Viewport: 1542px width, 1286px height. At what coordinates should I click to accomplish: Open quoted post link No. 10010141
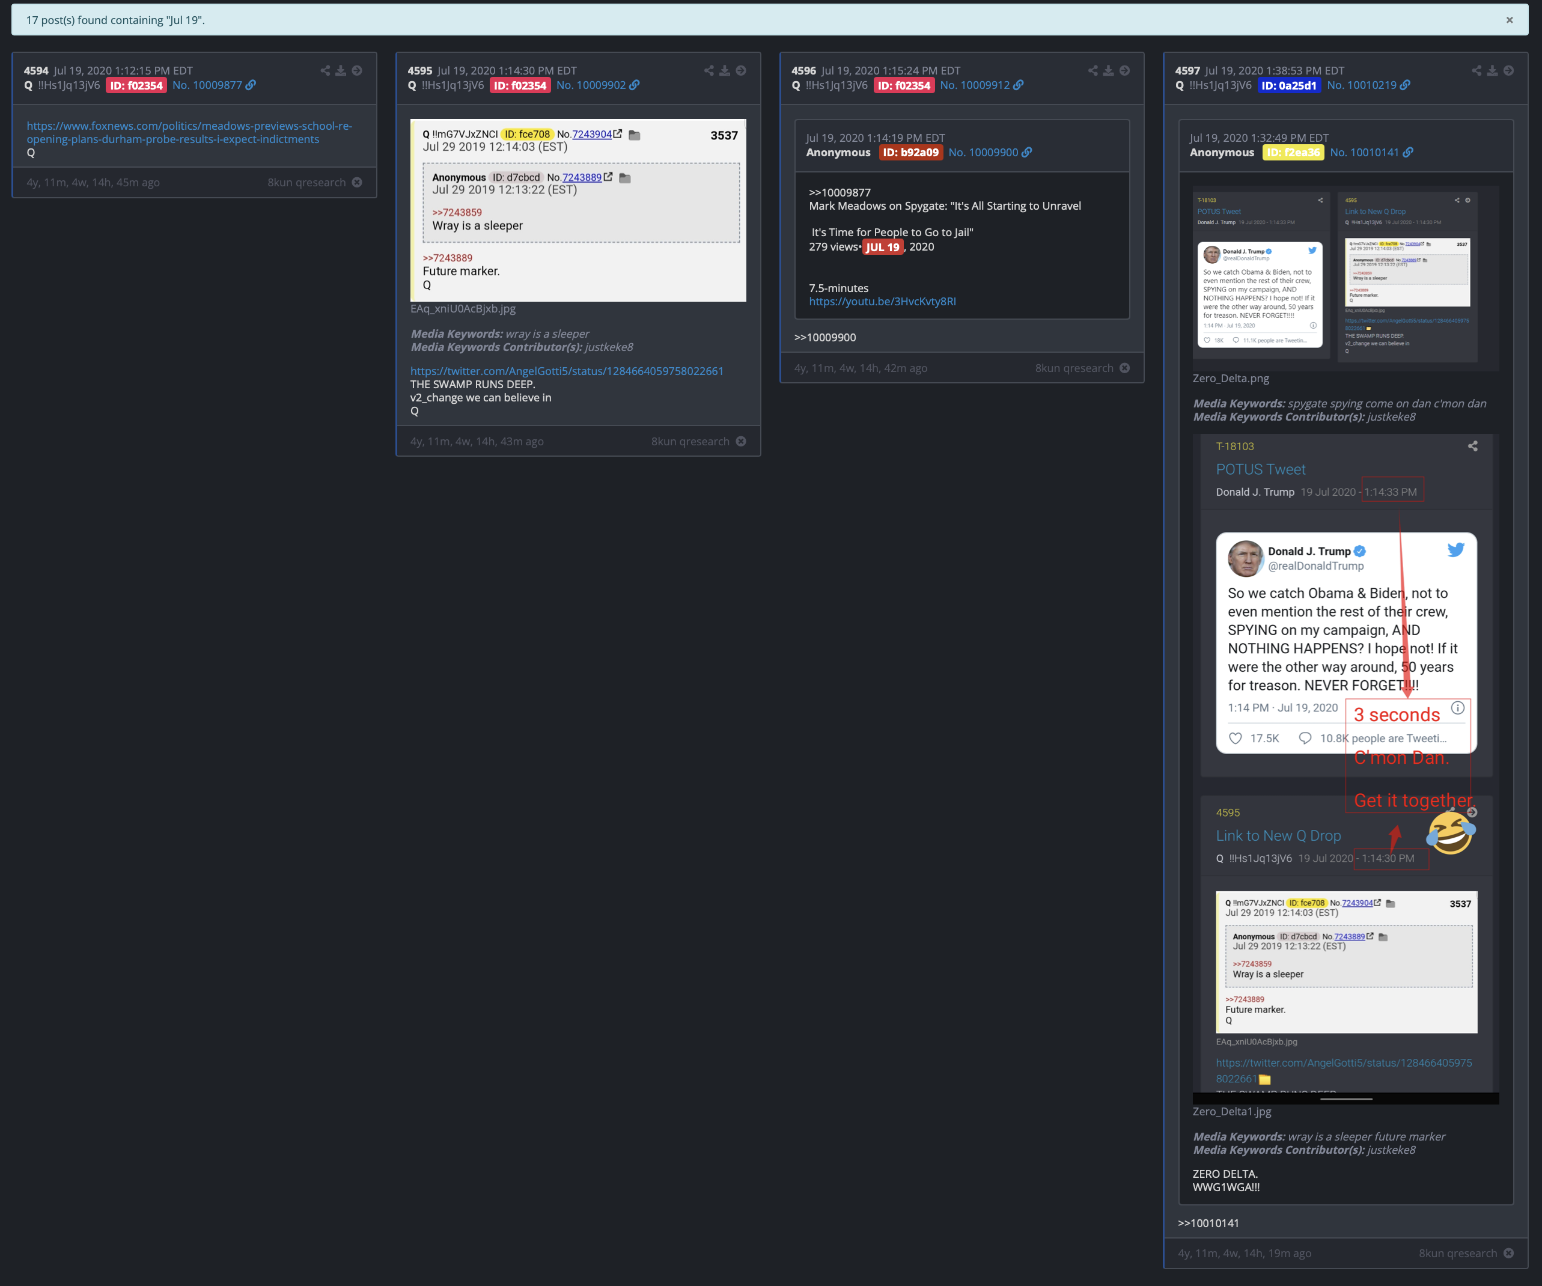click(1364, 152)
